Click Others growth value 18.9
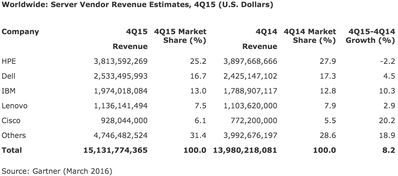The width and height of the screenshot is (398, 176). (x=388, y=135)
